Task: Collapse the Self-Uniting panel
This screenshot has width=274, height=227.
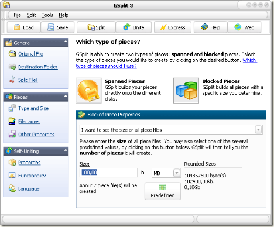Action: coord(66,150)
